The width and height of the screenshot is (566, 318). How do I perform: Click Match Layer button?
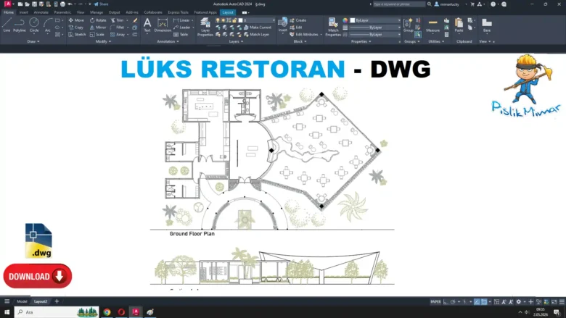coord(257,35)
